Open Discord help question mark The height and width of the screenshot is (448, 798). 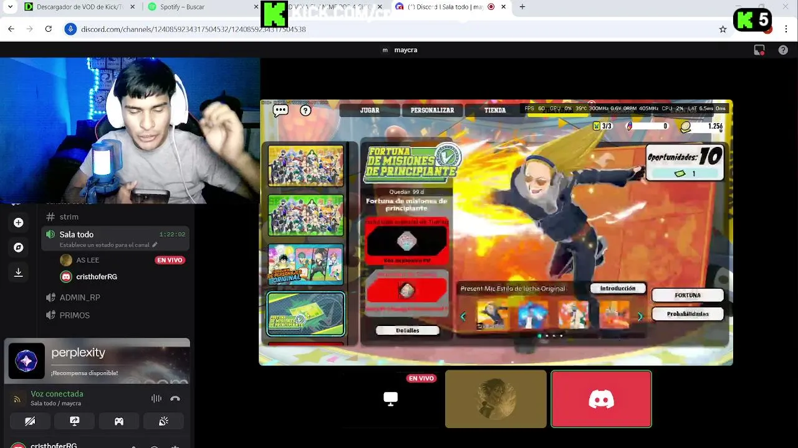[x=783, y=50]
